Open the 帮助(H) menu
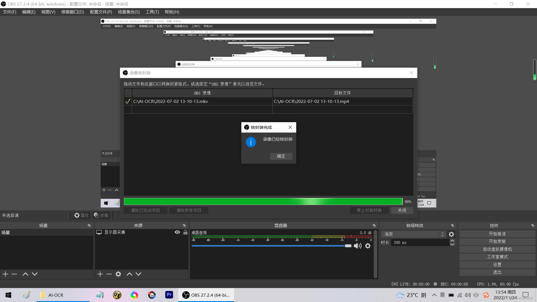 172,12
